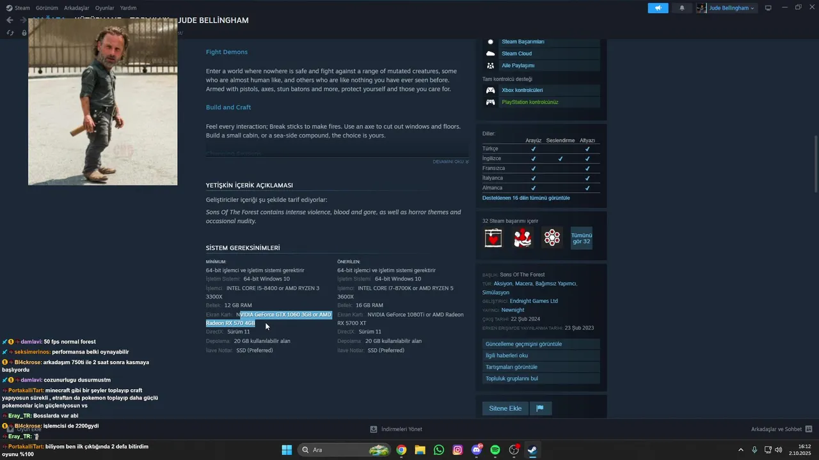Click the flag report button
Viewport: 819px width, 460px height.
[x=540, y=408]
